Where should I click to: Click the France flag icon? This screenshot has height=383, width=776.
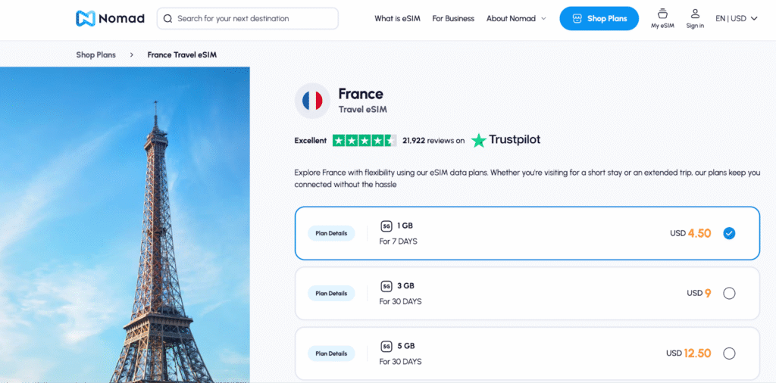(x=312, y=101)
